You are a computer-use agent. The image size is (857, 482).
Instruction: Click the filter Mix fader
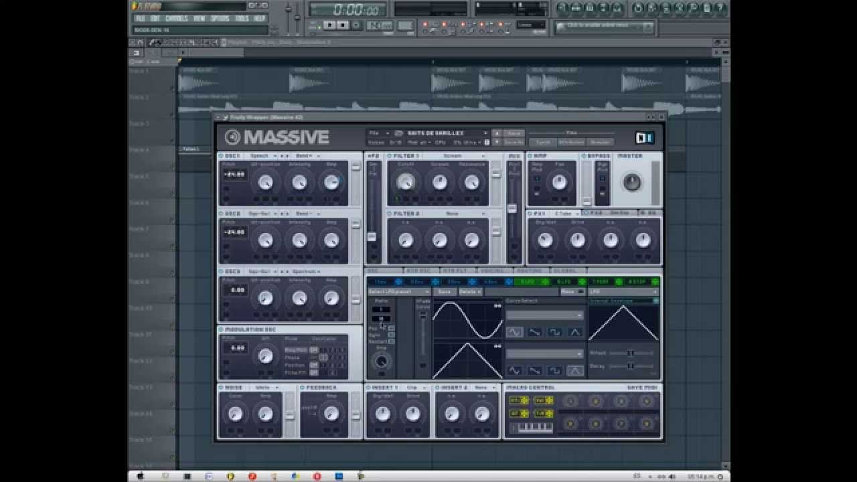click(512, 209)
